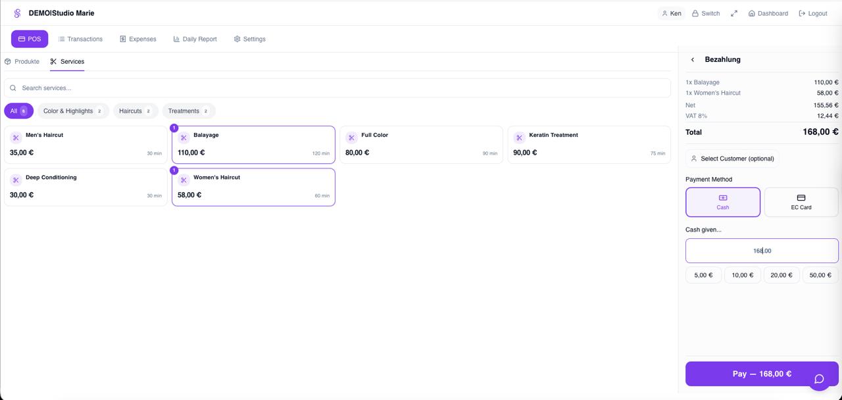Open the POS tab
This screenshot has height=400, width=842.
(x=30, y=39)
